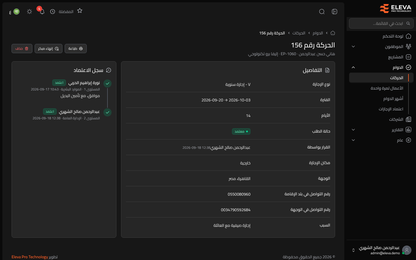Image resolution: width=416 pixels, height=260 pixels.
Task: Click the الشركات companies building icon
Action: click(x=408, y=119)
